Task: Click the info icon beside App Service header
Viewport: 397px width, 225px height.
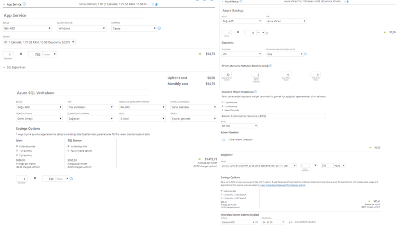Action: coord(24,4)
